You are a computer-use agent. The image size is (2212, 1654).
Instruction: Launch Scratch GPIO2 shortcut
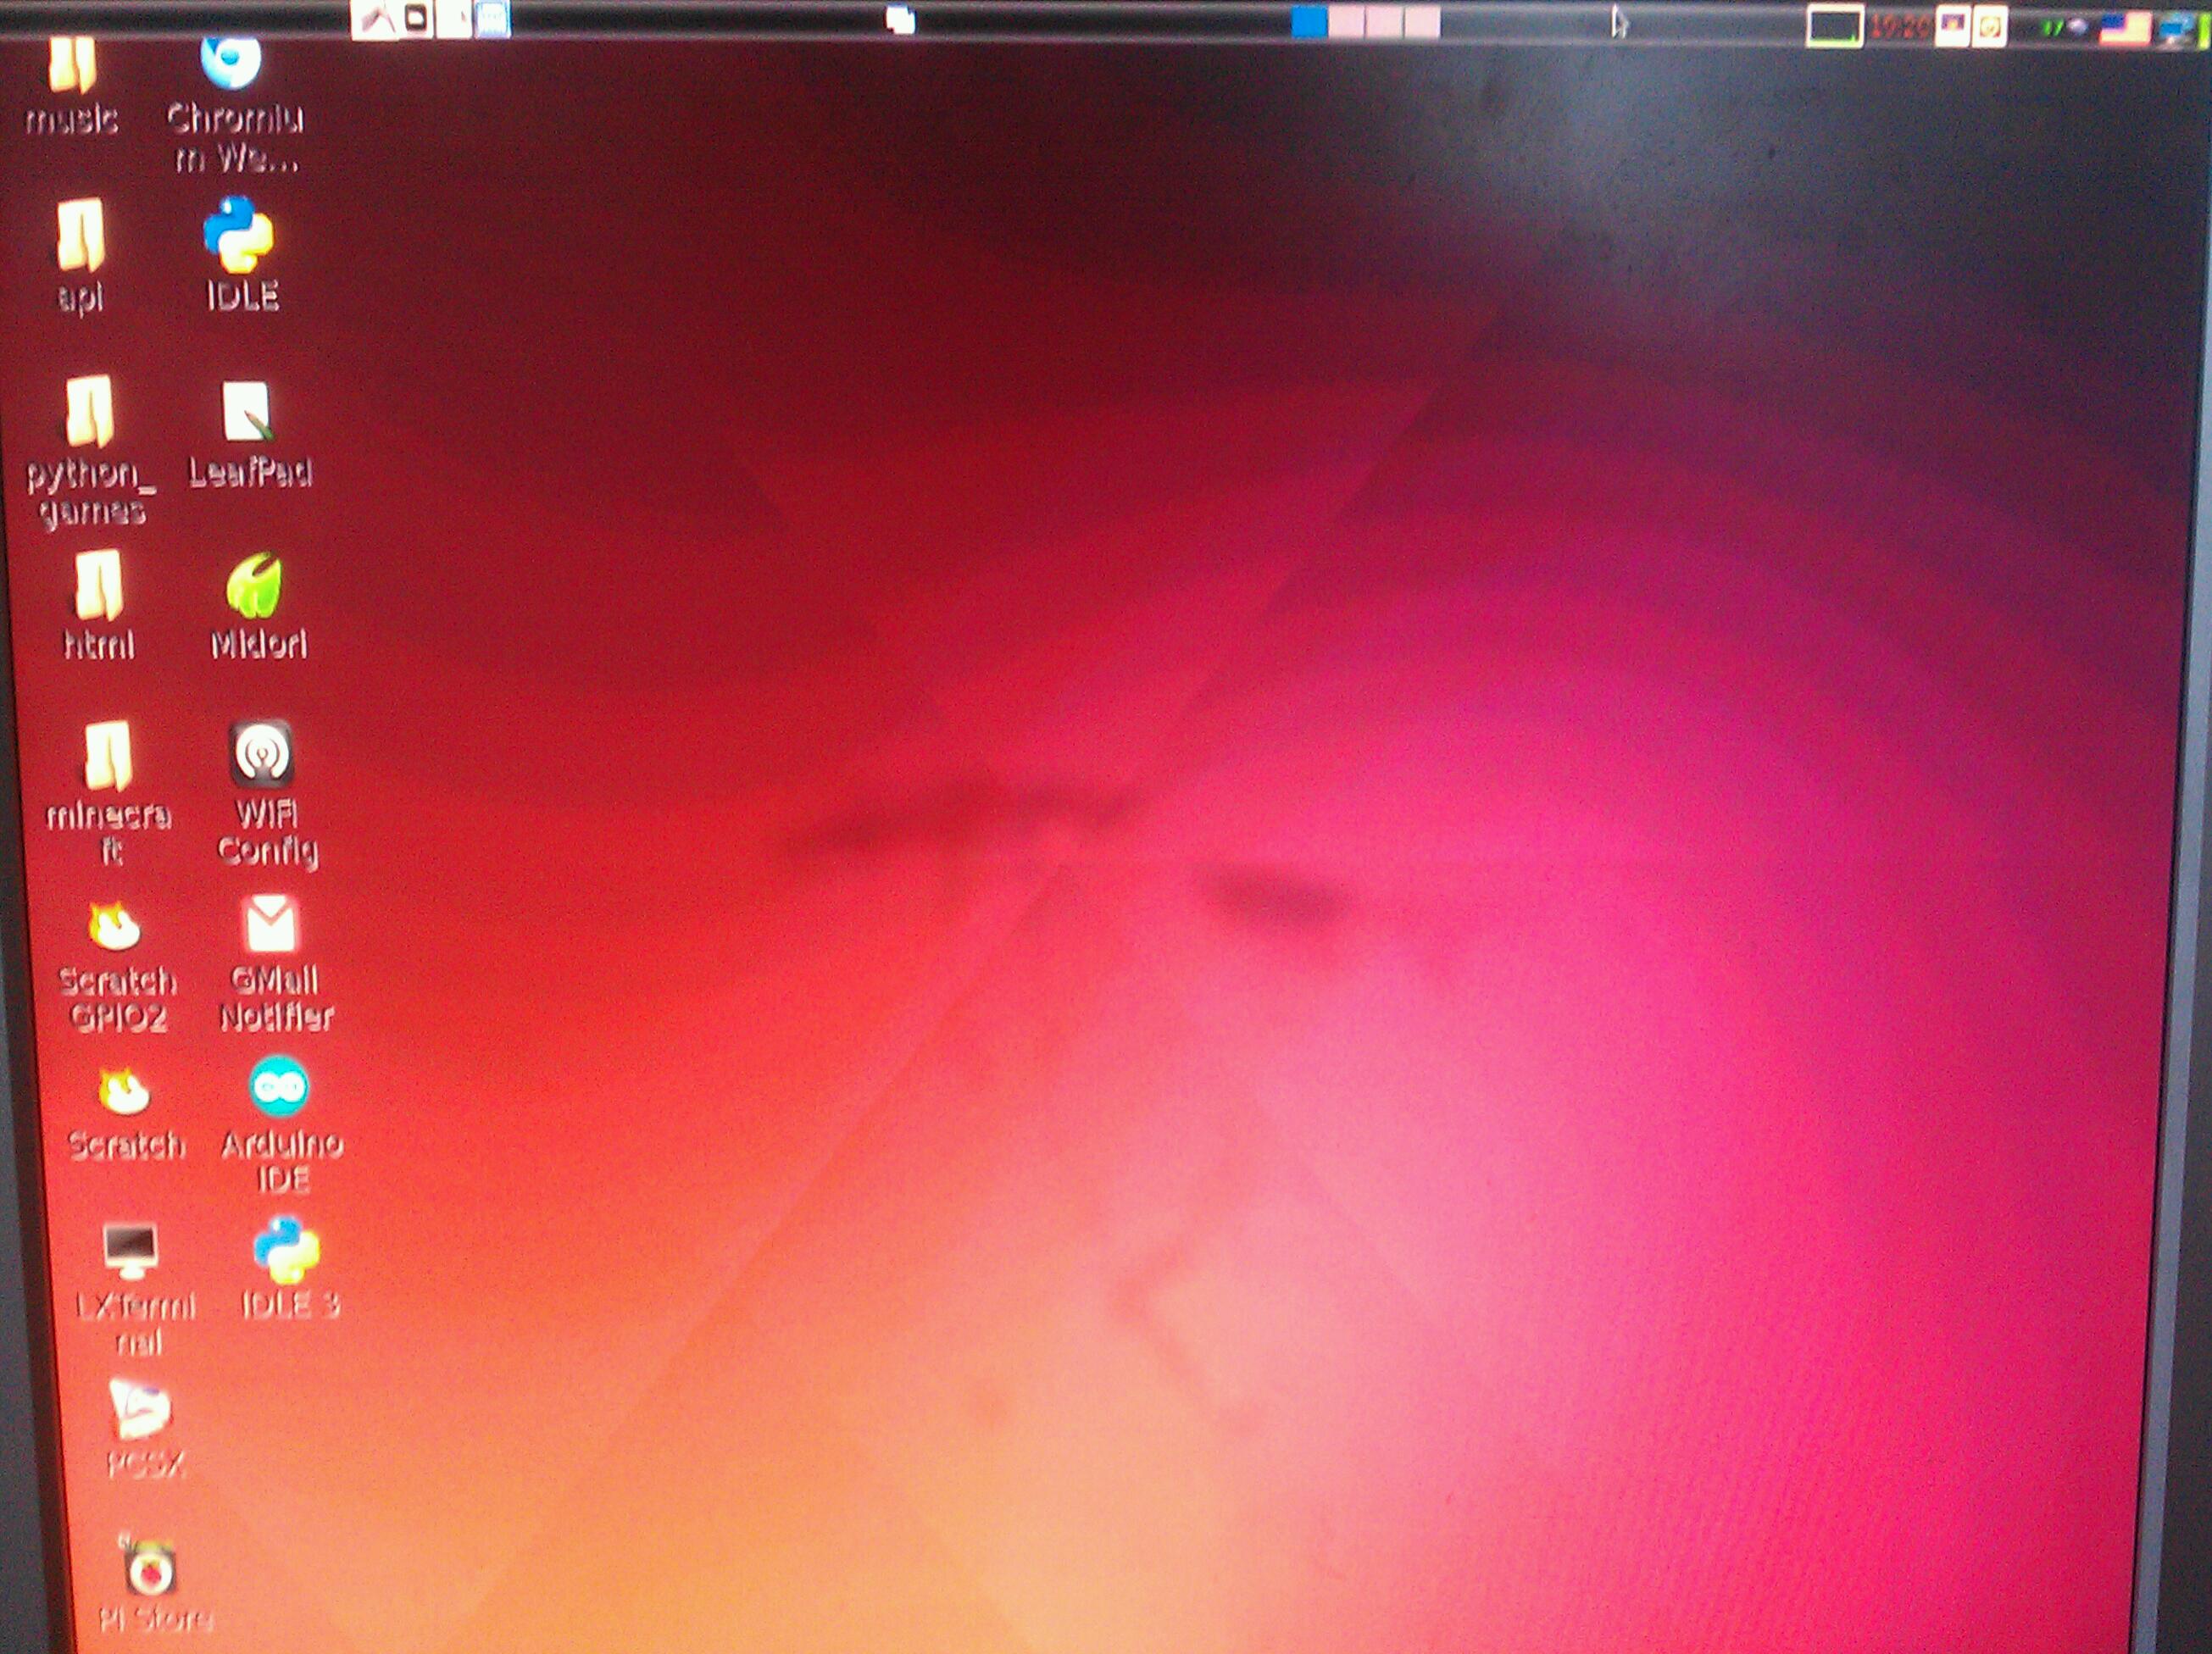pyautogui.click(x=115, y=927)
